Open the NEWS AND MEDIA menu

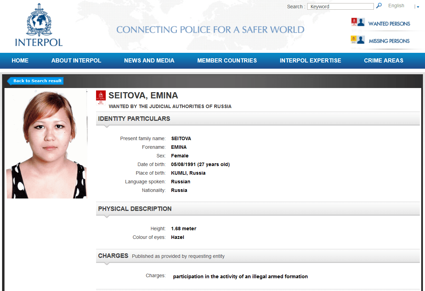[x=149, y=60]
